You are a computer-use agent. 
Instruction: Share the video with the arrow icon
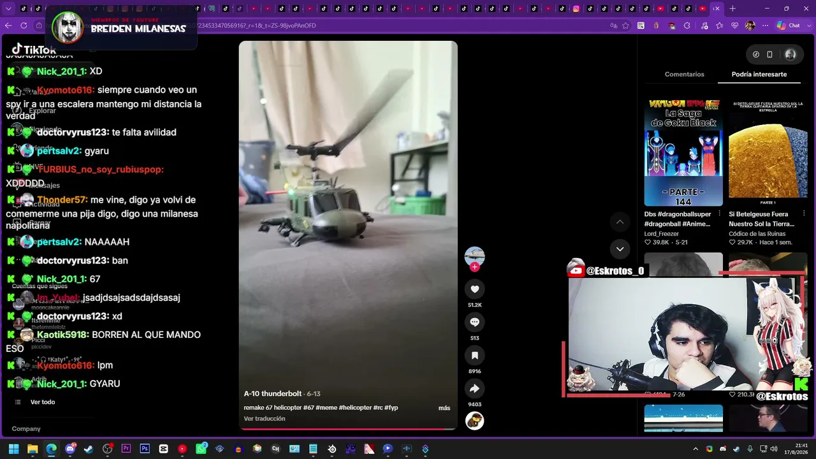pyautogui.click(x=474, y=389)
